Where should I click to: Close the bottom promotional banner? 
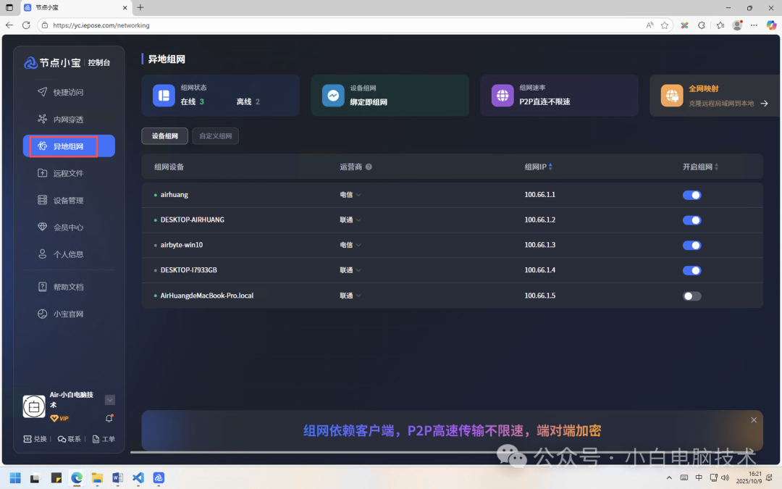point(754,420)
